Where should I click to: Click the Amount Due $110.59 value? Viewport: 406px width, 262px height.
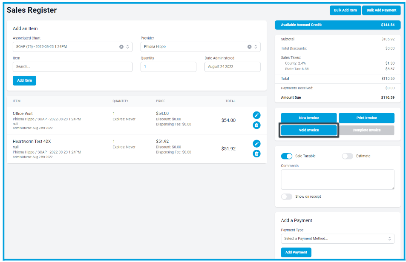pyautogui.click(x=388, y=98)
